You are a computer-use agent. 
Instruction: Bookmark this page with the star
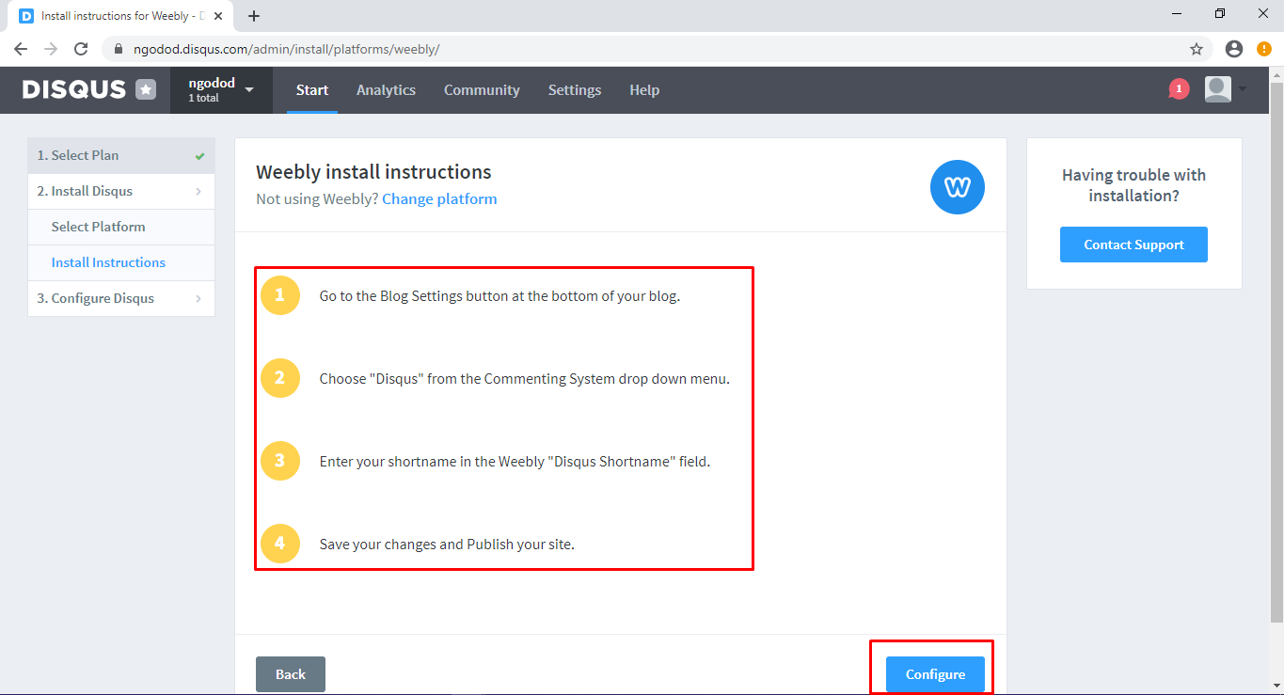(x=1197, y=49)
